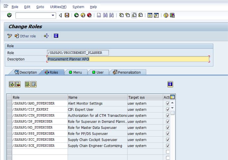228x160 pixels.
Task: Open the window menu icon at top-left
Action: point(6,6)
